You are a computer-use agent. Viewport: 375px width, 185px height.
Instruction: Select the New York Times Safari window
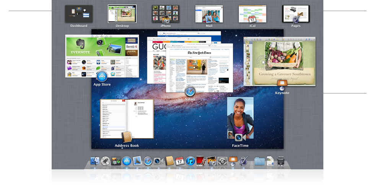[x=199, y=68]
